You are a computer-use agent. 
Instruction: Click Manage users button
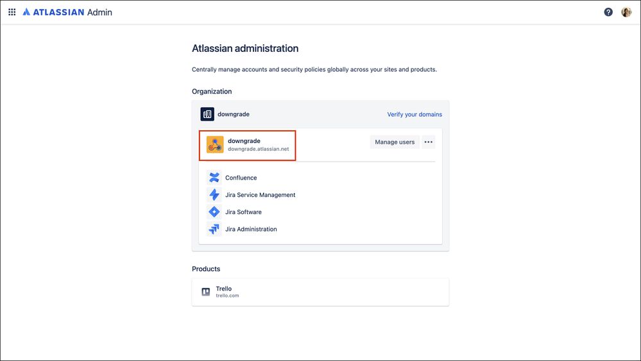pyautogui.click(x=395, y=142)
